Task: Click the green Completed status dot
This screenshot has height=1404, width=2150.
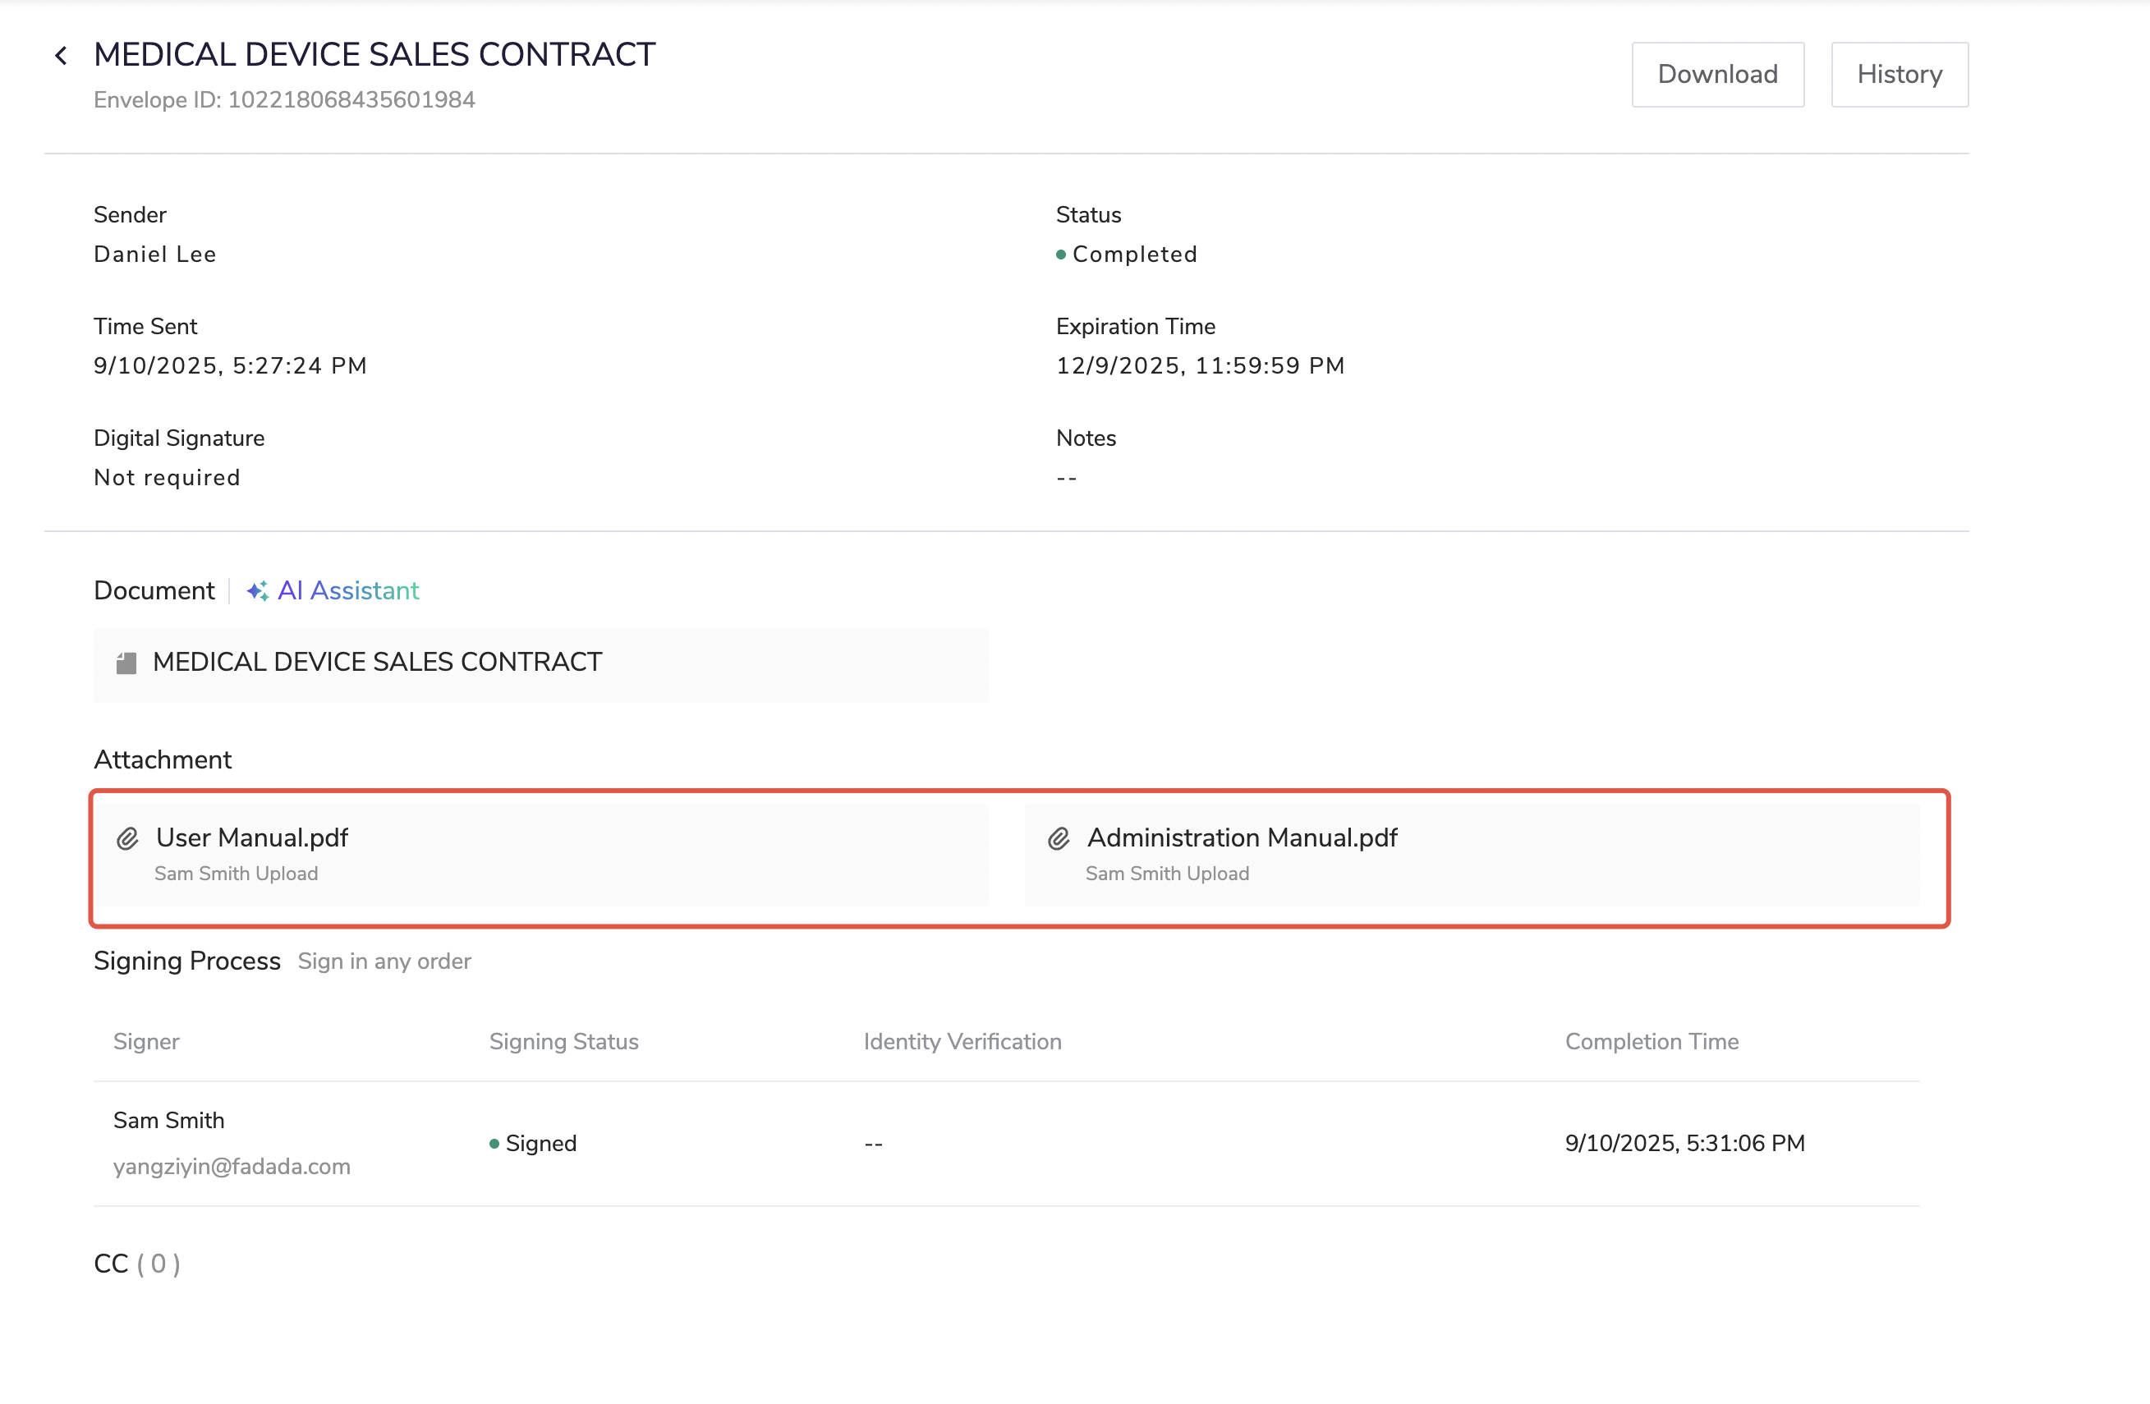Action: [x=1060, y=255]
